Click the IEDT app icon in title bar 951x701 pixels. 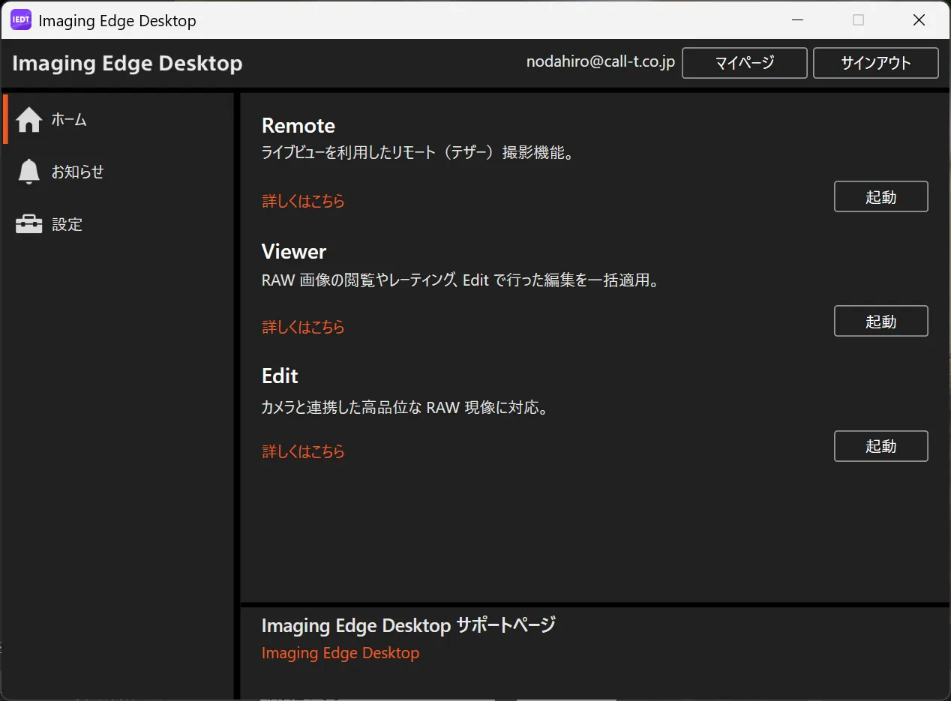pos(20,20)
